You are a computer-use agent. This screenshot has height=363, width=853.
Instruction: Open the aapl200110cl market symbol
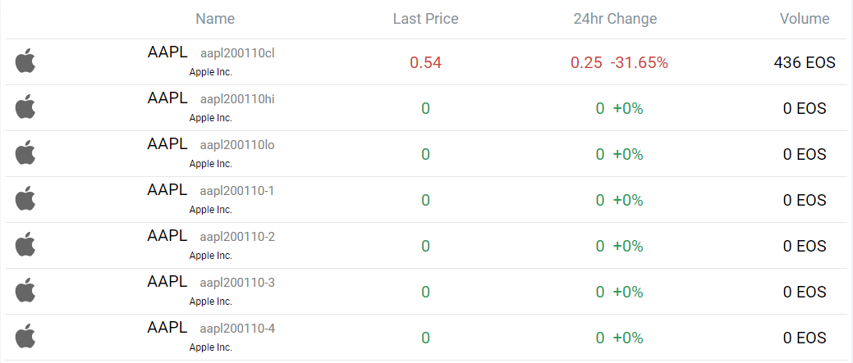(x=237, y=53)
